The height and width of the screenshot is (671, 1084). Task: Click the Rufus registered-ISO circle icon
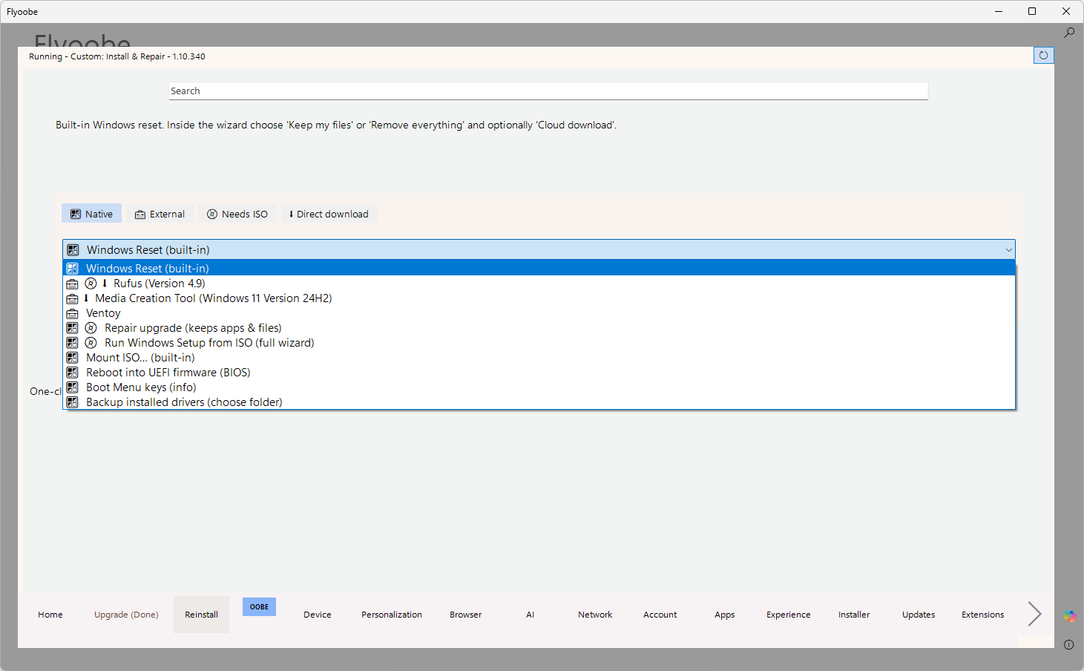[91, 284]
